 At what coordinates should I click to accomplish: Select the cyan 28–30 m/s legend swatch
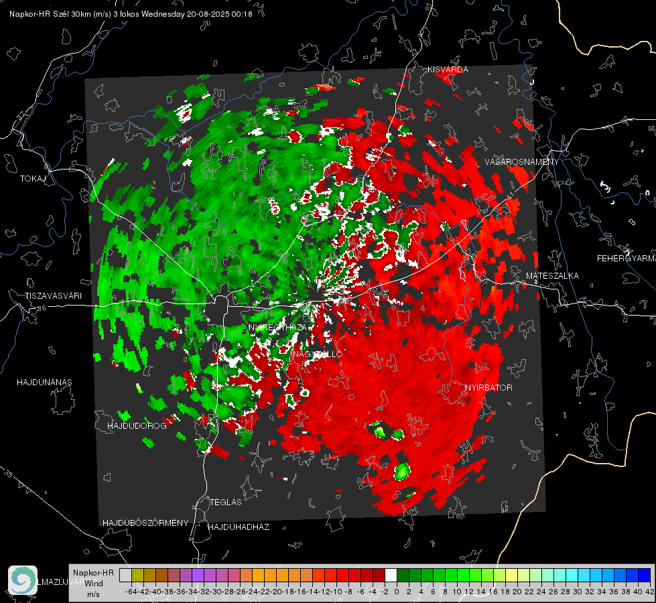click(x=572, y=575)
